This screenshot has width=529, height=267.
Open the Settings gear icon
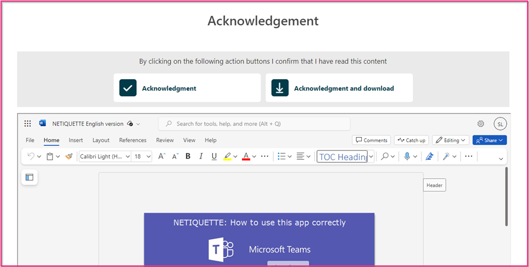481,123
